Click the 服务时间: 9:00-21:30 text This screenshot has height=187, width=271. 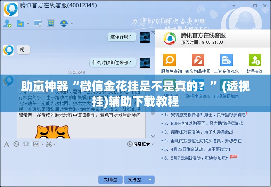click(x=202, y=42)
